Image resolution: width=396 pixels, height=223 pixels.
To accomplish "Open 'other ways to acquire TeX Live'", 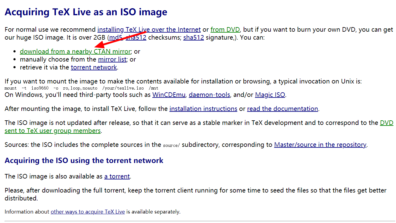I will (x=88, y=212).
